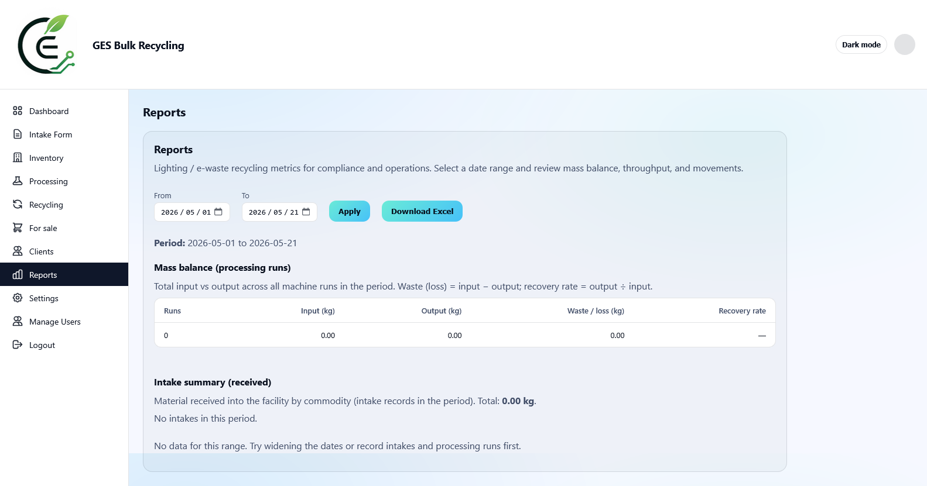Open the Inventory page
The width and height of the screenshot is (927, 486).
pos(64,158)
